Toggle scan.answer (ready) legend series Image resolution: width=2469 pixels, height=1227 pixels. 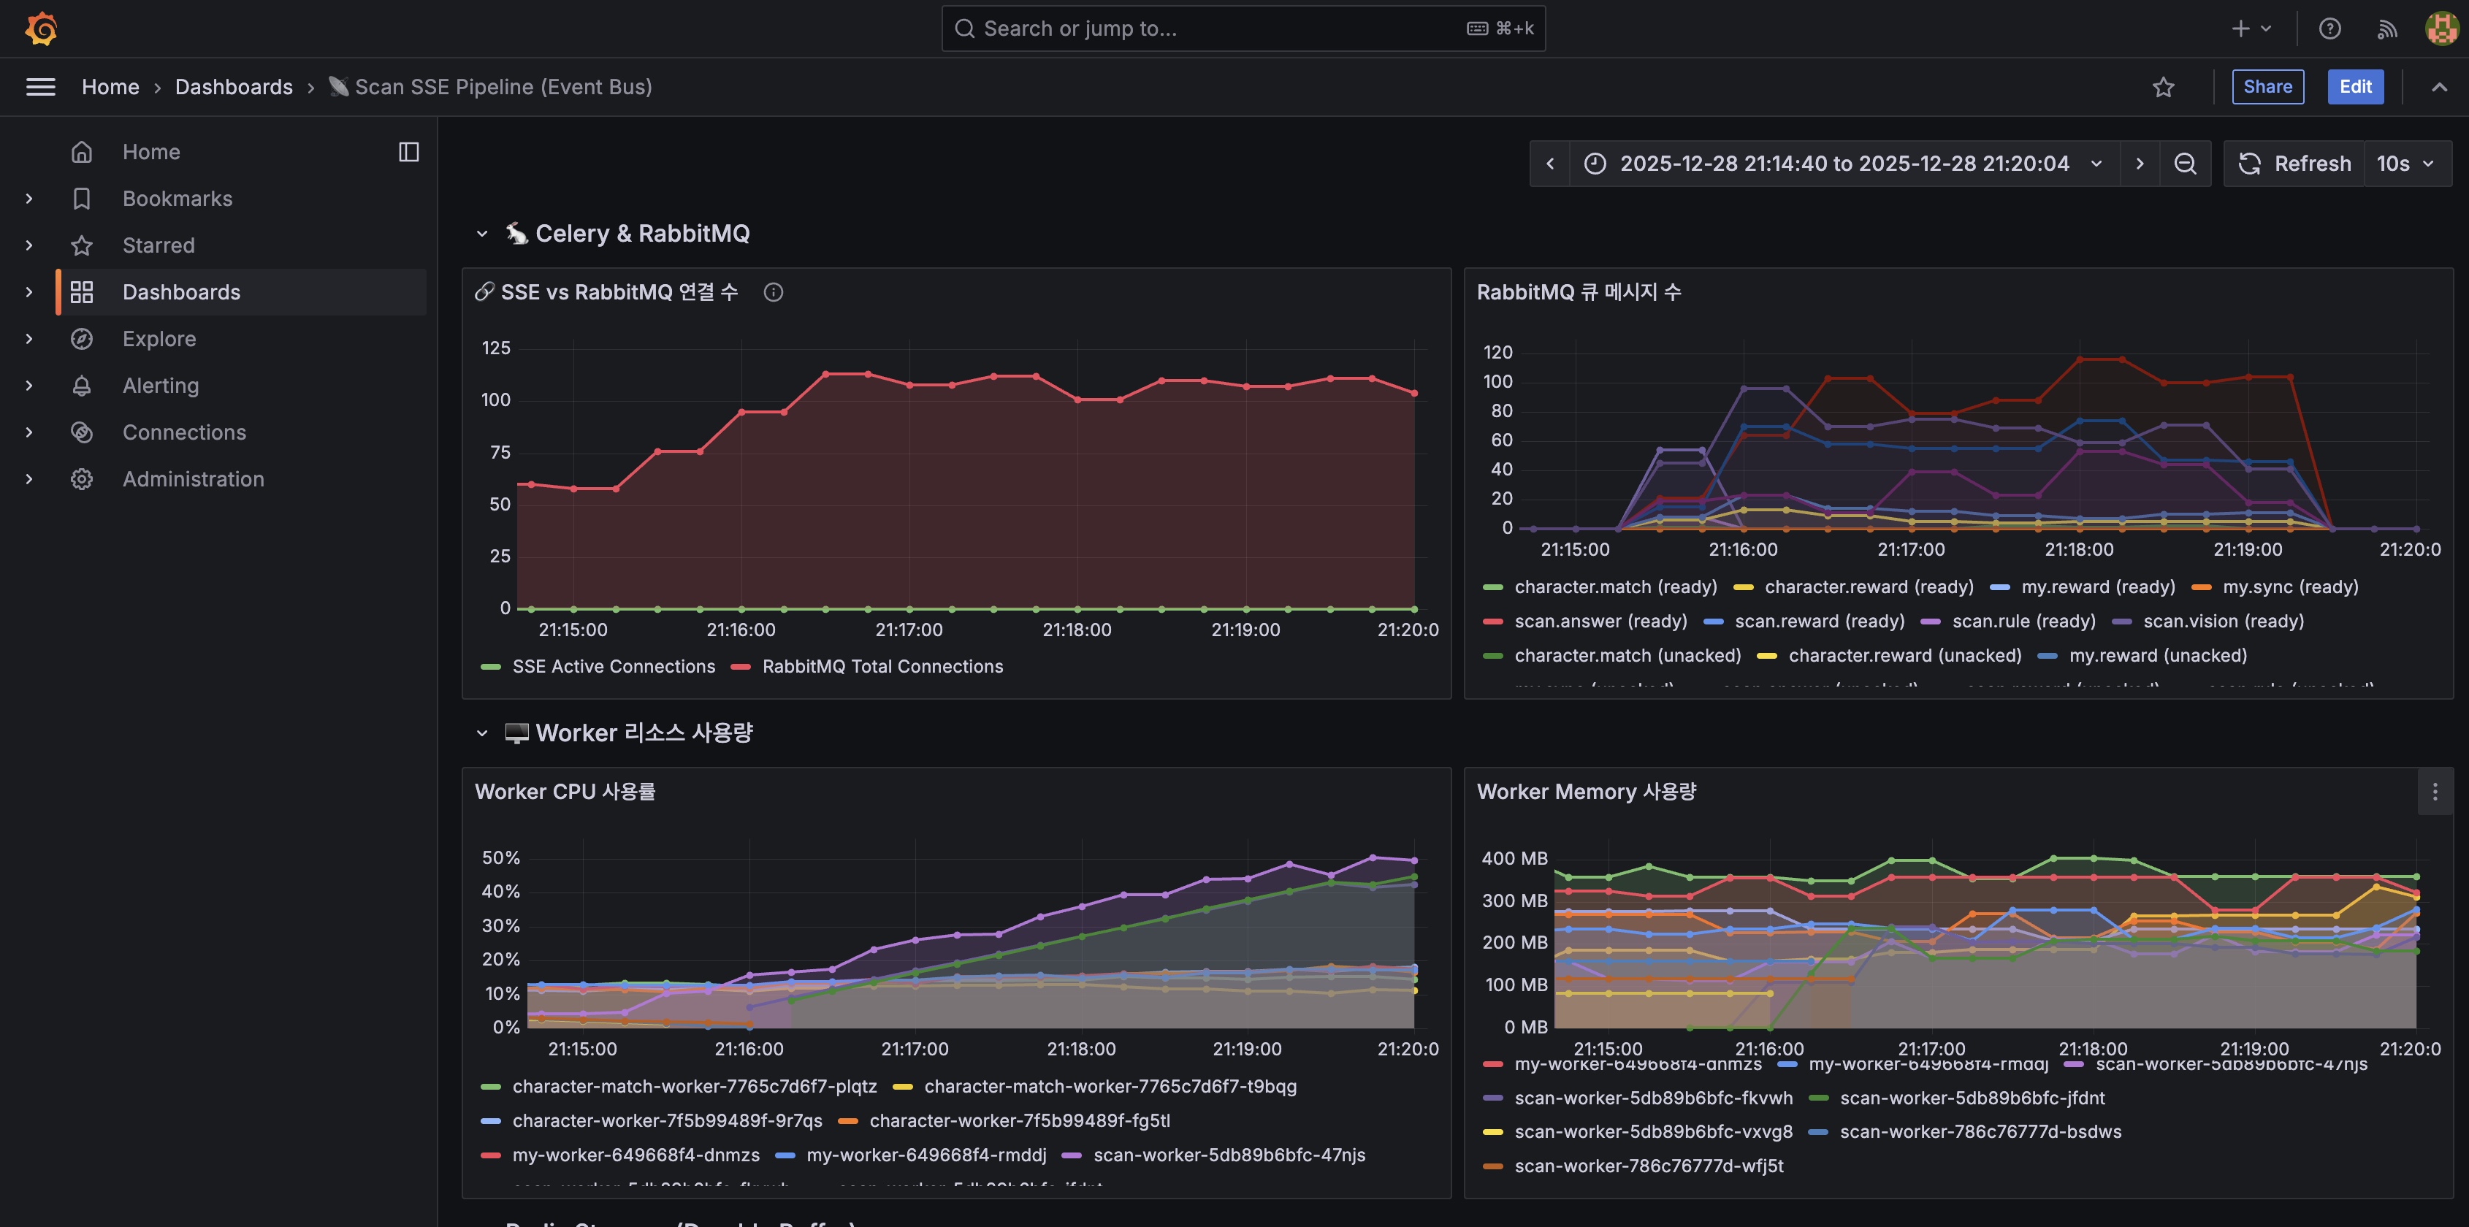1600,621
